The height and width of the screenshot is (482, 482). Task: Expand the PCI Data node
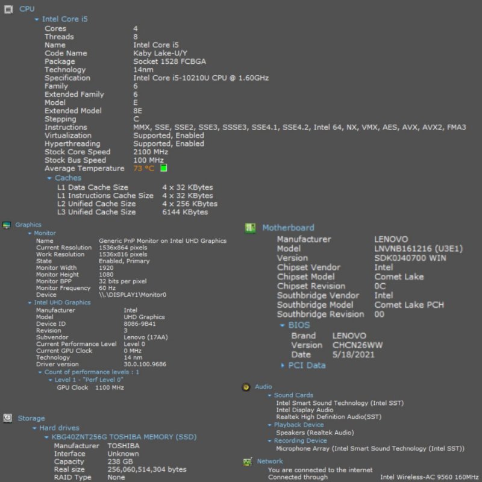click(283, 366)
